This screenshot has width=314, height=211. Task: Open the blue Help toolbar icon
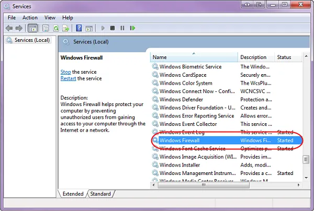click(79, 28)
